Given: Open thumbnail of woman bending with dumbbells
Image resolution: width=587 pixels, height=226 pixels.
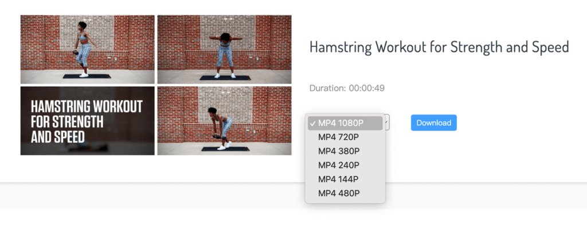Looking at the screenshot, I should (x=224, y=121).
